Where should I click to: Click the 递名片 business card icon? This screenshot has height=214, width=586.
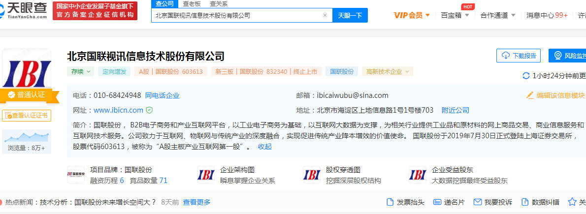pyautogui.click(x=437, y=202)
